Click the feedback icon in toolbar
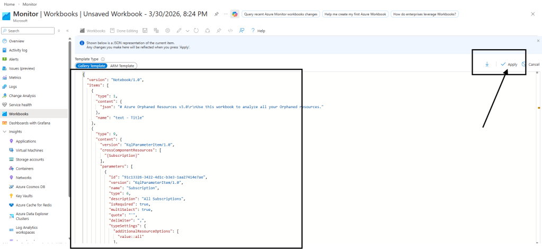This screenshot has height=249, width=542. pyautogui.click(x=242, y=31)
